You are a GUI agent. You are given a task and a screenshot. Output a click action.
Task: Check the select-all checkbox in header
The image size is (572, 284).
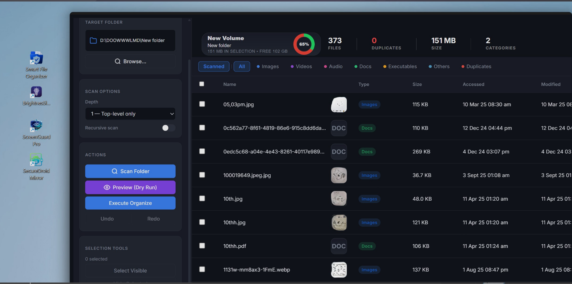click(202, 84)
